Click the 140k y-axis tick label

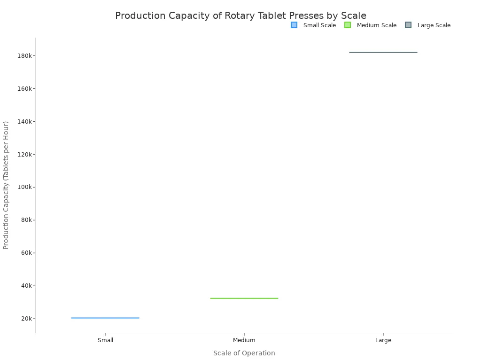coord(24,121)
